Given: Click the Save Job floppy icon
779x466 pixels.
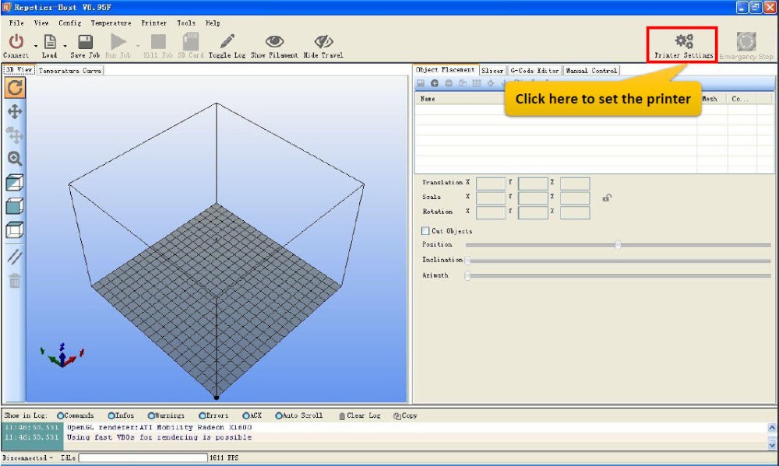Looking at the screenshot, I should tap(85, 42).
